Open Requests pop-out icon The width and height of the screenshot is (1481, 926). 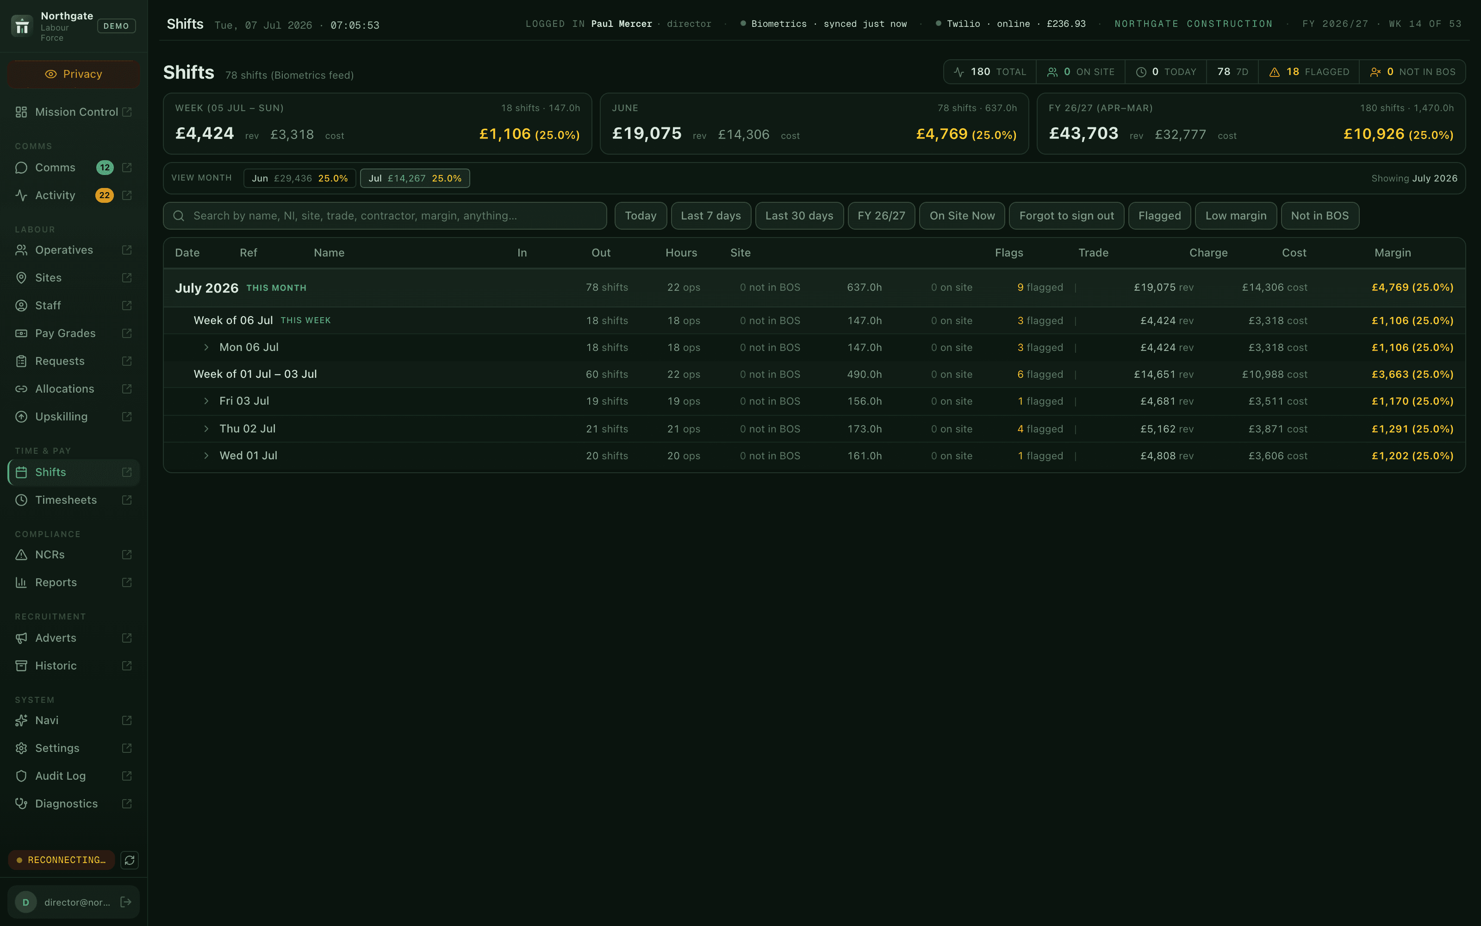(127, 361)
